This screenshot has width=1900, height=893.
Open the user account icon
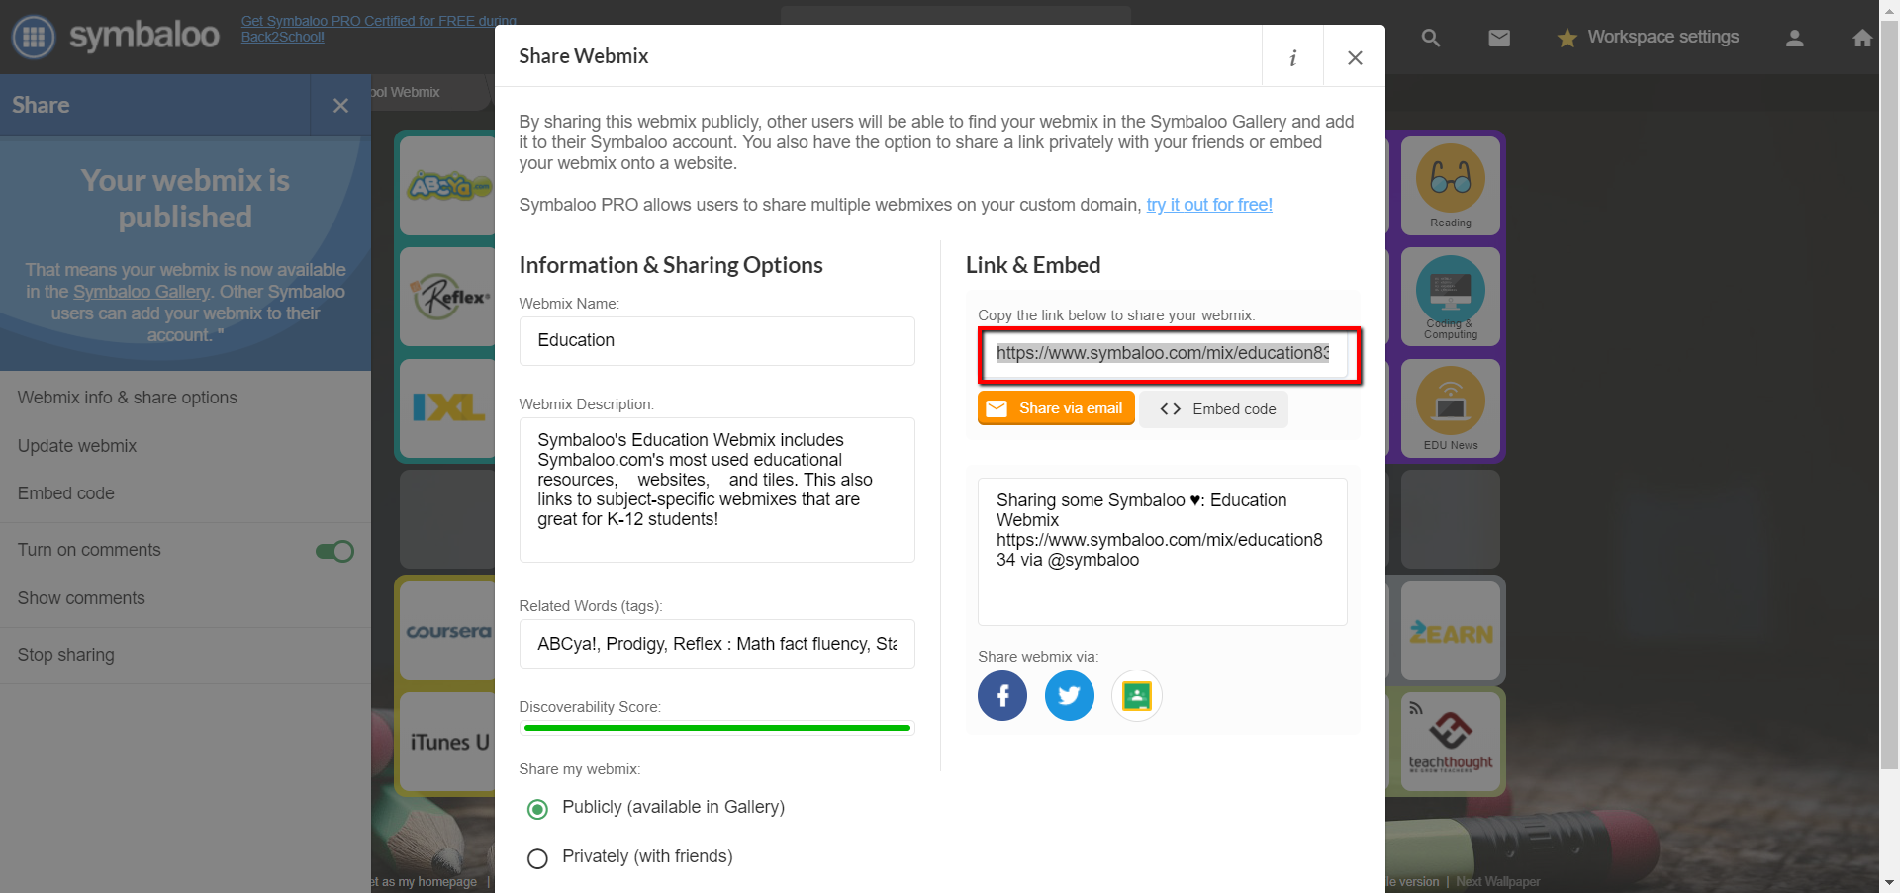pyautogui.click(x=1794, y=38)
